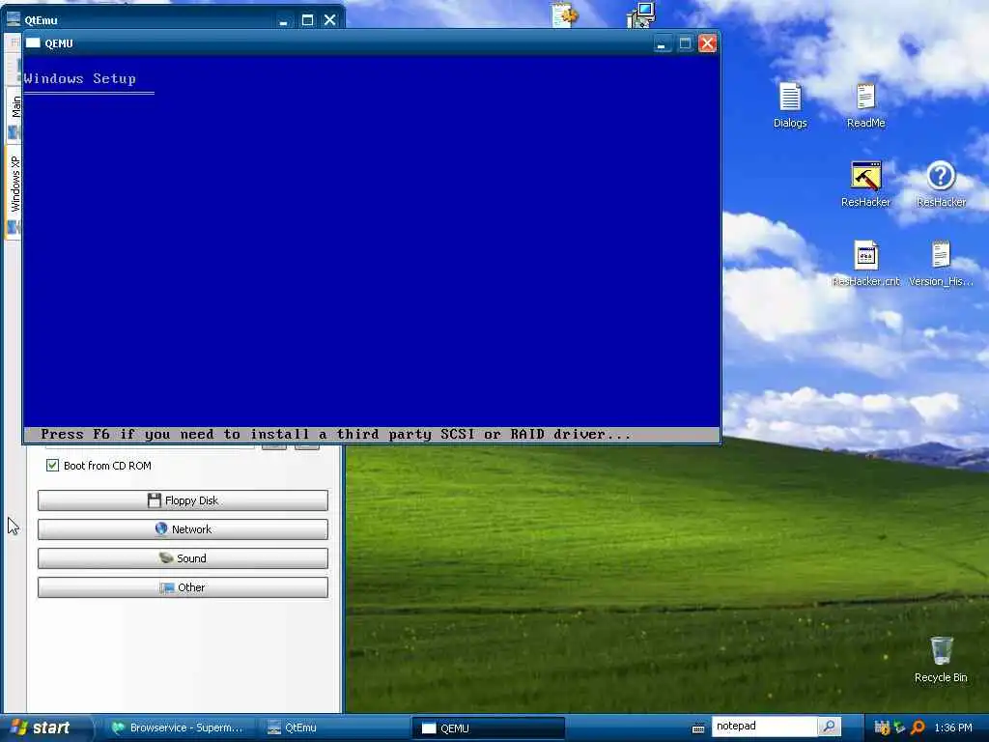Image resolution: width=989 pixels, height=742 pixels.
Task: Switch to QEMU taskbar item
Action: (x=488, y=728)
